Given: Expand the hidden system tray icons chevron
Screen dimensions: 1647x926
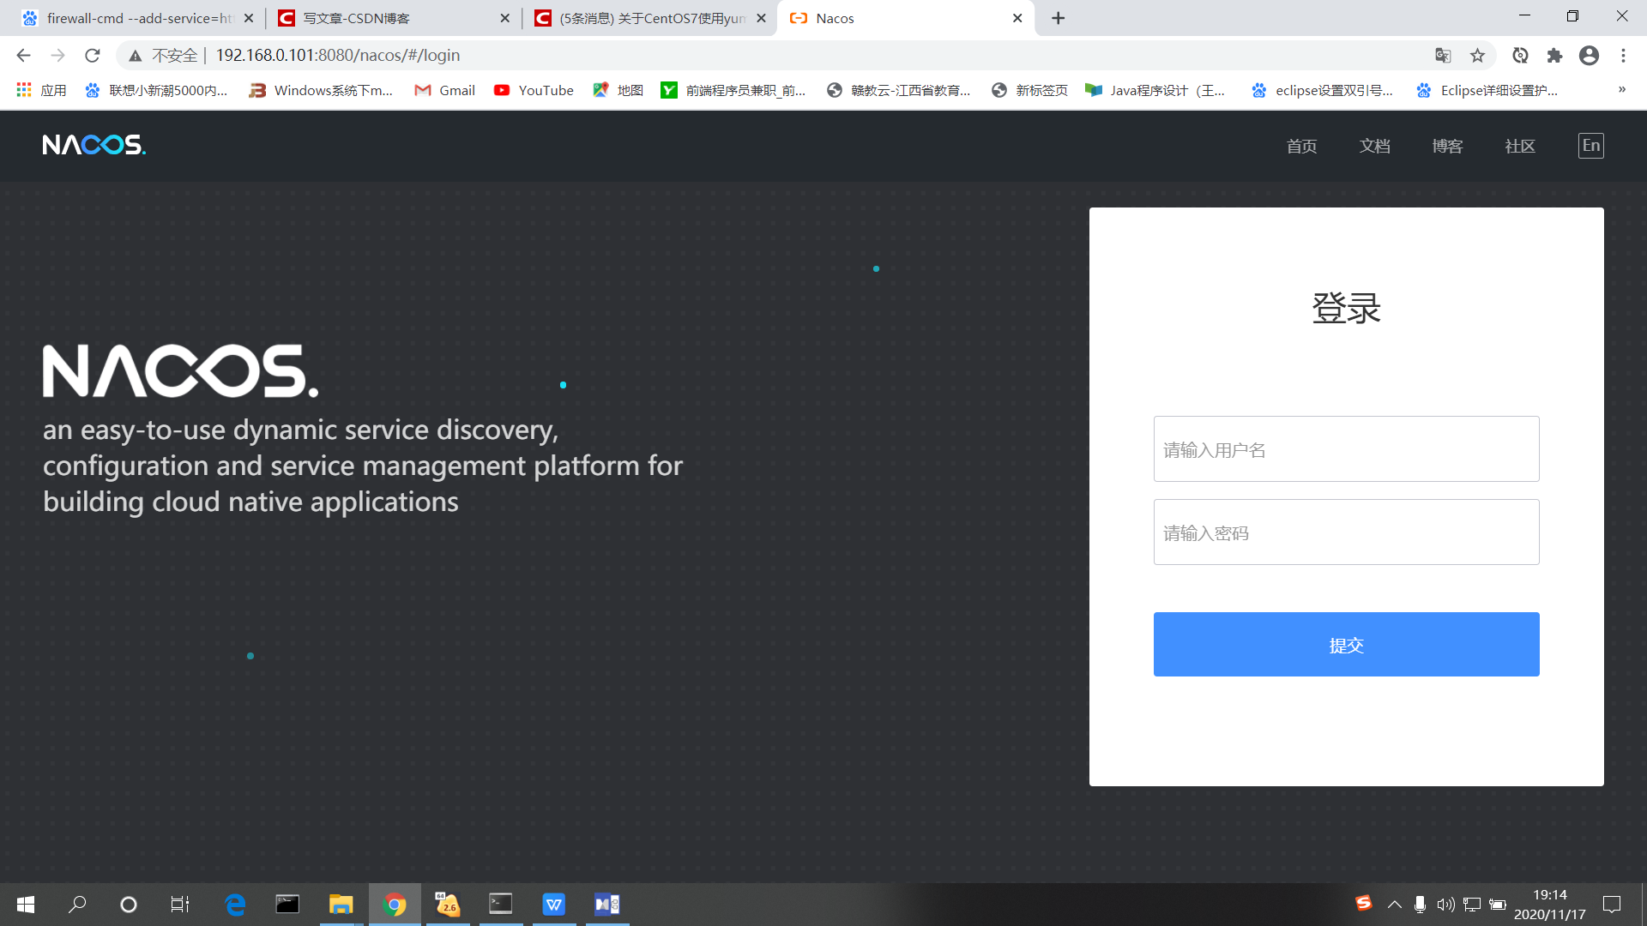Looking at the screenshot, I should click(1395, 905).
